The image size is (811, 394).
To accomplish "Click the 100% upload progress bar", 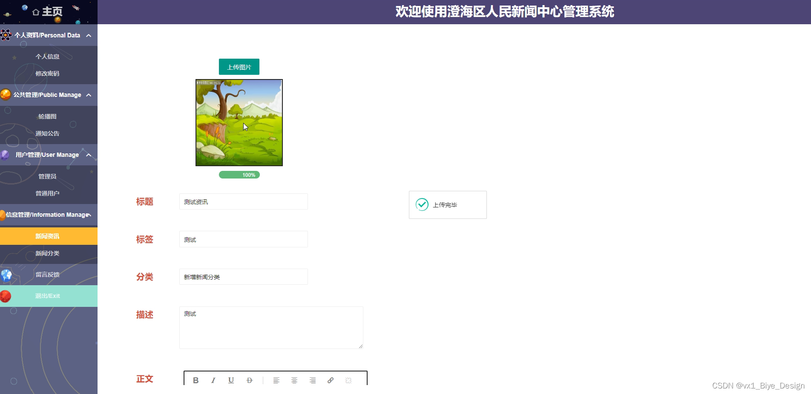I will coord(239,175).
